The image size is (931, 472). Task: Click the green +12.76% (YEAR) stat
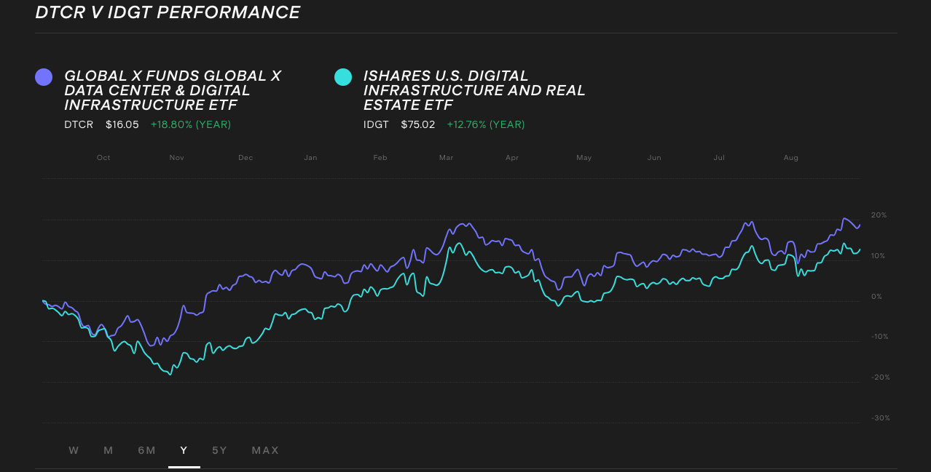pos(485,124)
